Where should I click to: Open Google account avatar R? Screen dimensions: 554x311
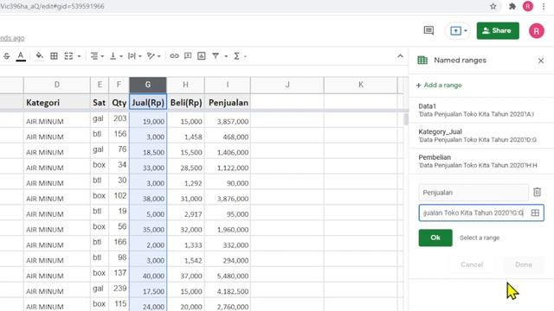(537, 31)
